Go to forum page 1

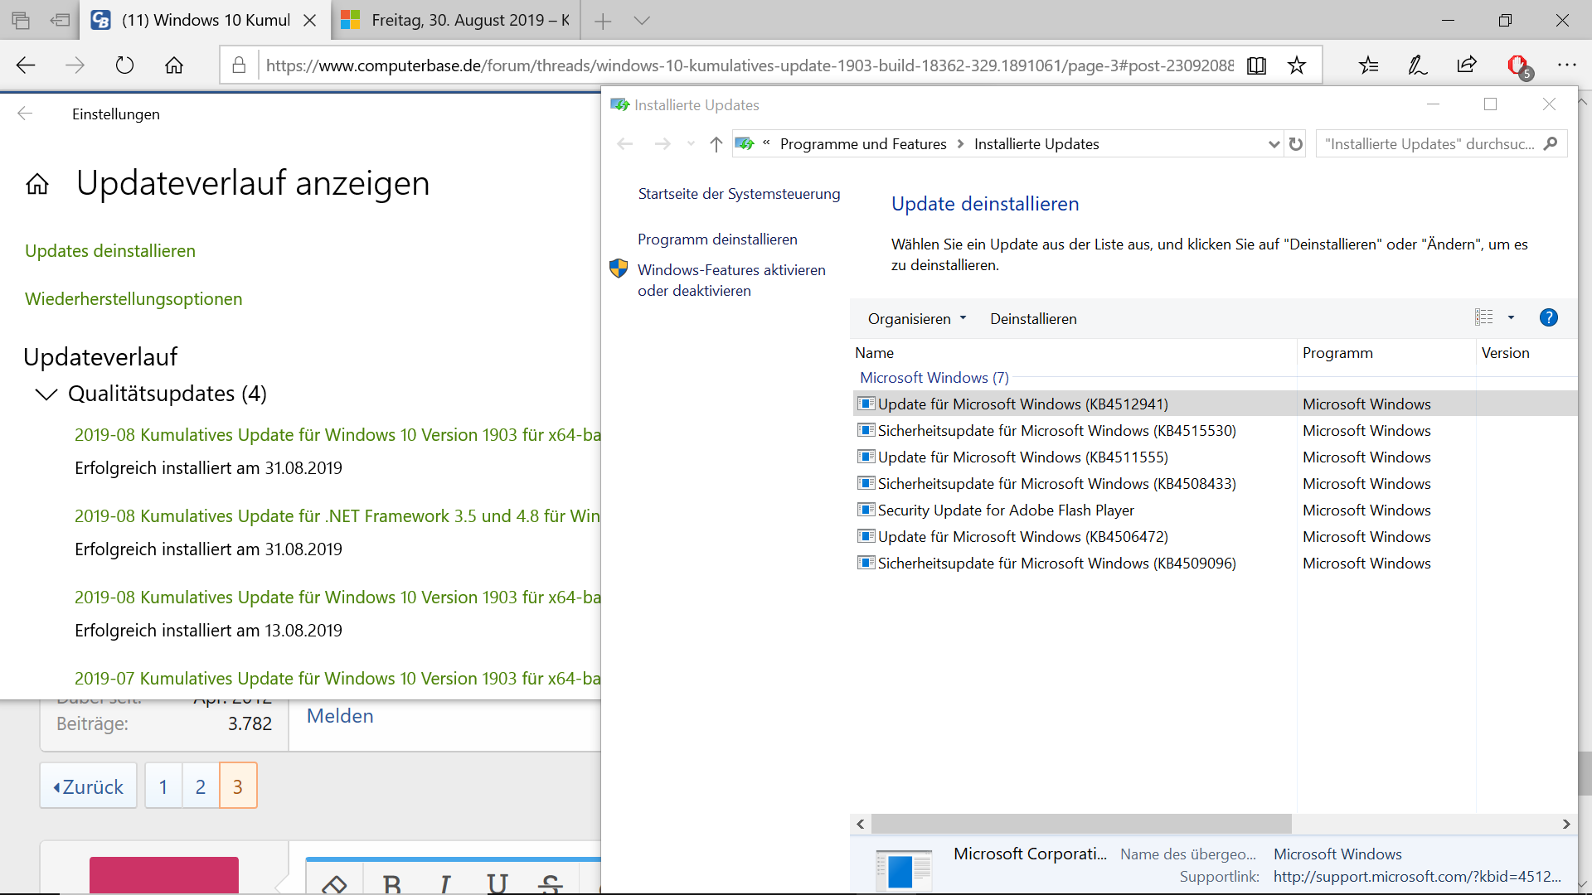tap(163, 786)
